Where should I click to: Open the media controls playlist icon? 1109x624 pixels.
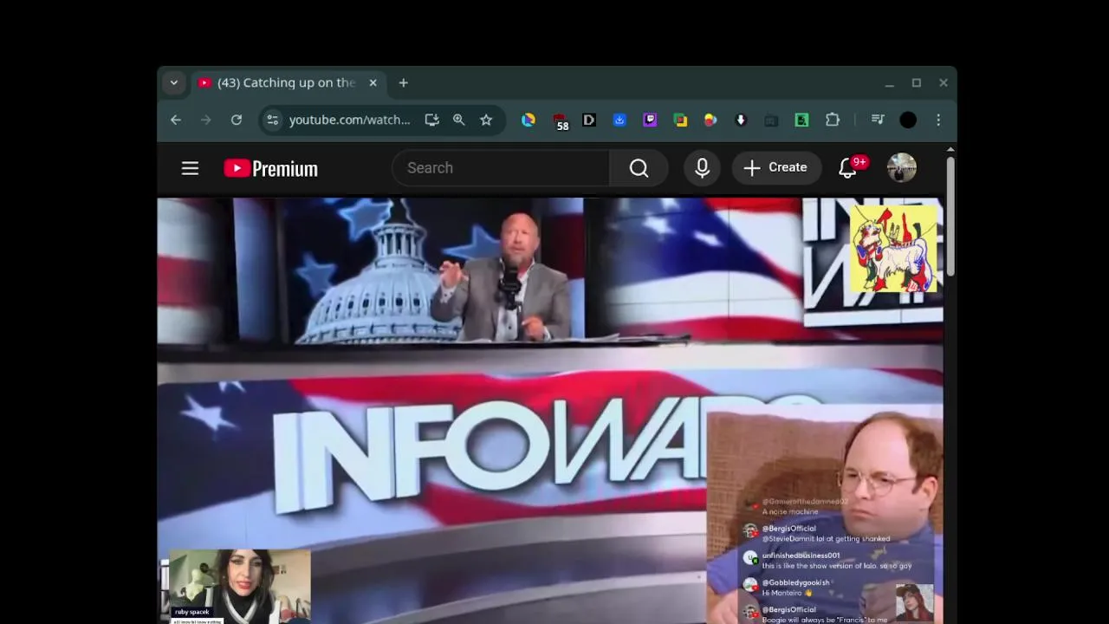pos(878,120)
